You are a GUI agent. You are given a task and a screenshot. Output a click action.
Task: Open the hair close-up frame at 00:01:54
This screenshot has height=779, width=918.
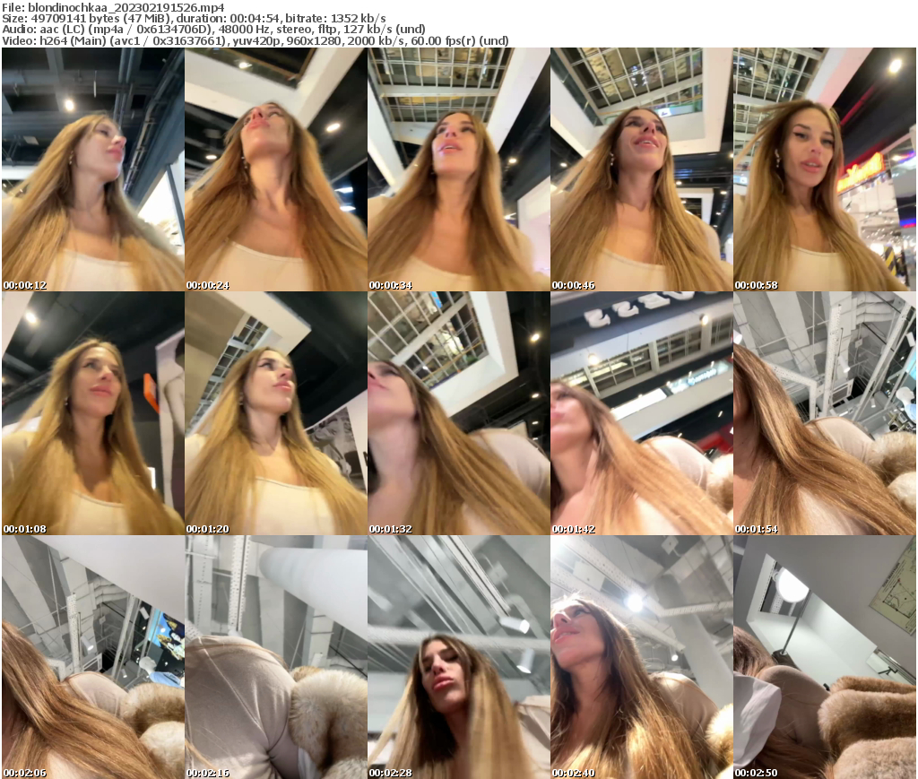[825, 413]
